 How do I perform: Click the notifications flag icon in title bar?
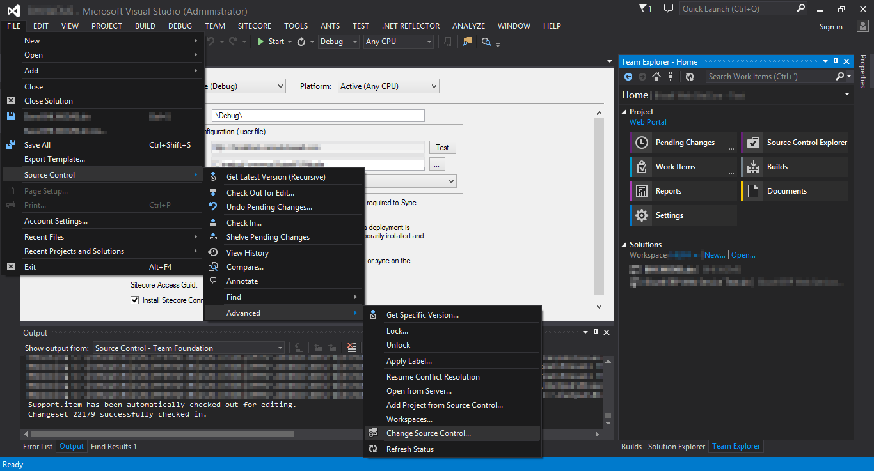[643, 8]
